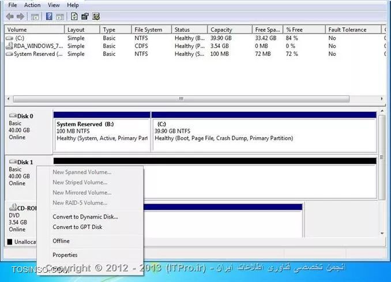Click the 100 MB capacity cell
Screen dimensions: 391x282
220,54
